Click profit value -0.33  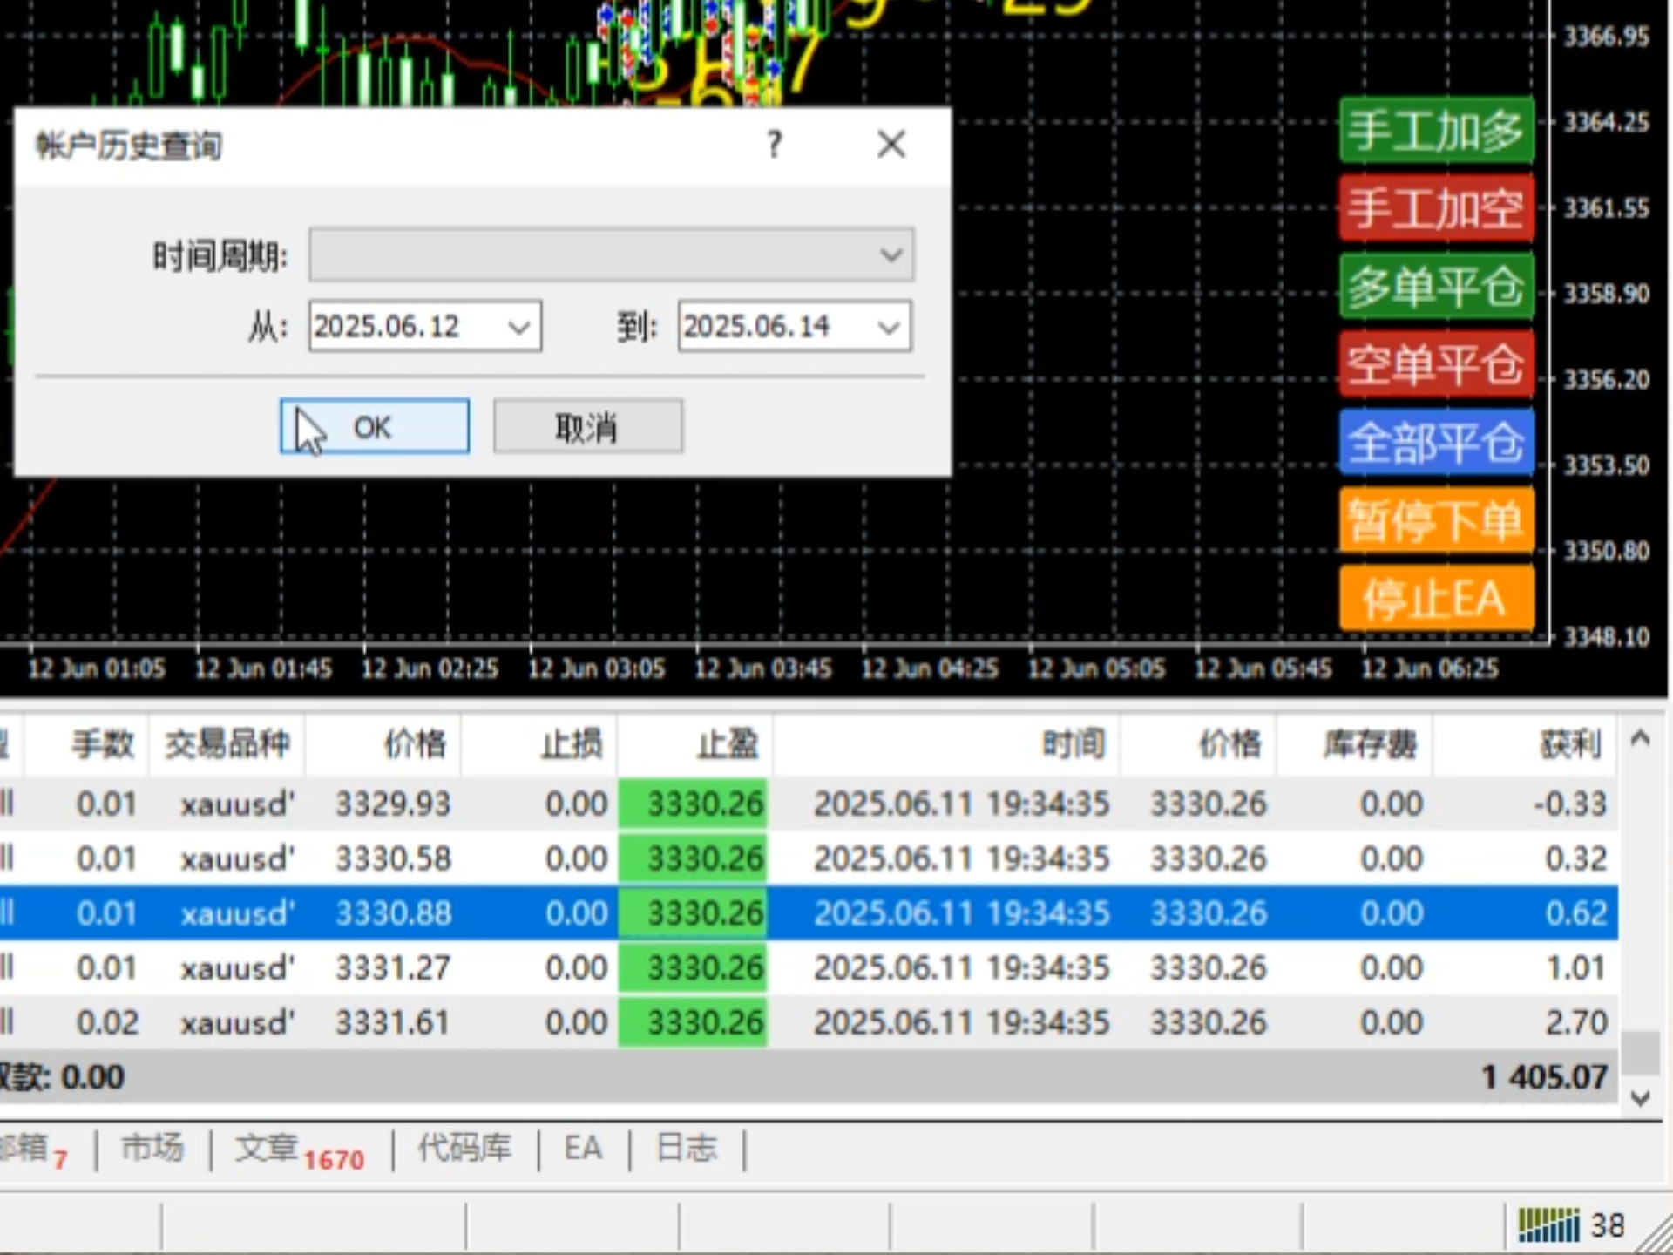[1570, 804]
